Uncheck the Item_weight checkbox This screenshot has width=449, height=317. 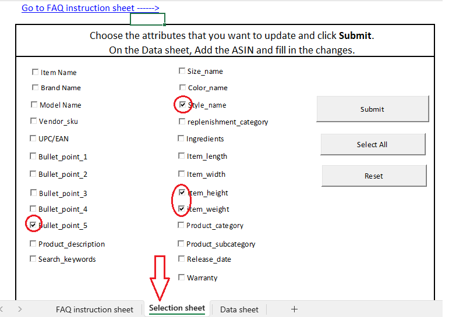[182, 208]
